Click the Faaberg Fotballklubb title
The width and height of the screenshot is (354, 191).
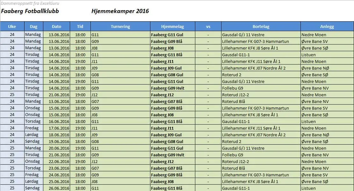pos(30,11)
